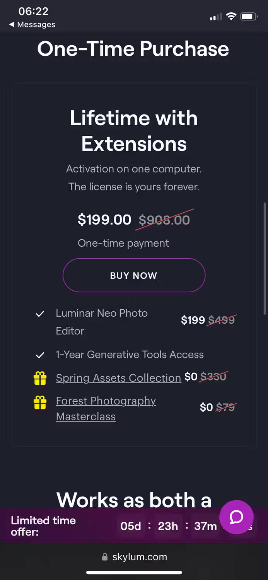The width and height of the screenshot is (268, 580).
Task: Tap the lock icon in address bar
Action: 104,557
